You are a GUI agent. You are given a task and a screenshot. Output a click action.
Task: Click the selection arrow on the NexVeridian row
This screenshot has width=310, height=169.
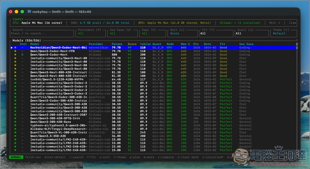[x=11, y=48]
